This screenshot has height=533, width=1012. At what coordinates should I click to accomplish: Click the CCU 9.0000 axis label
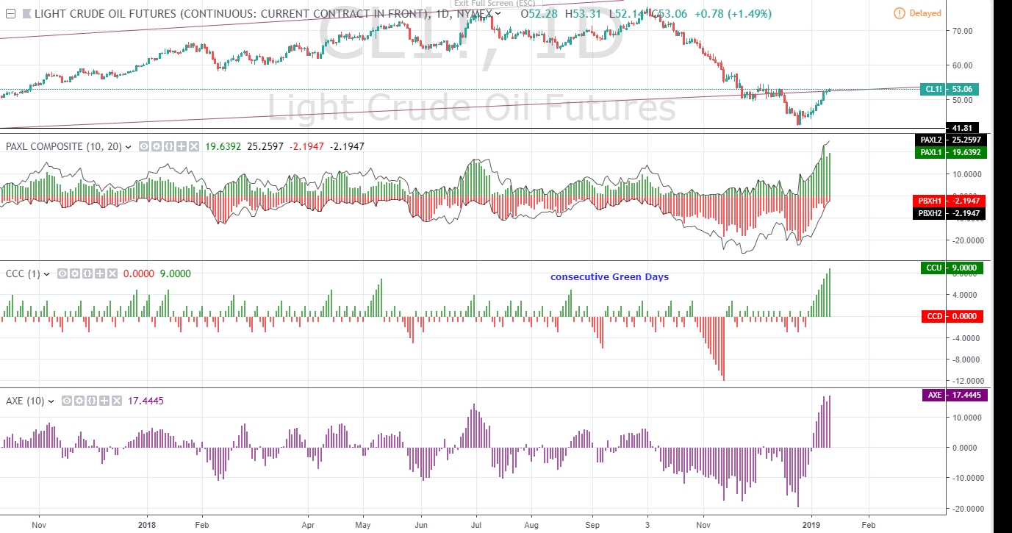952,268
